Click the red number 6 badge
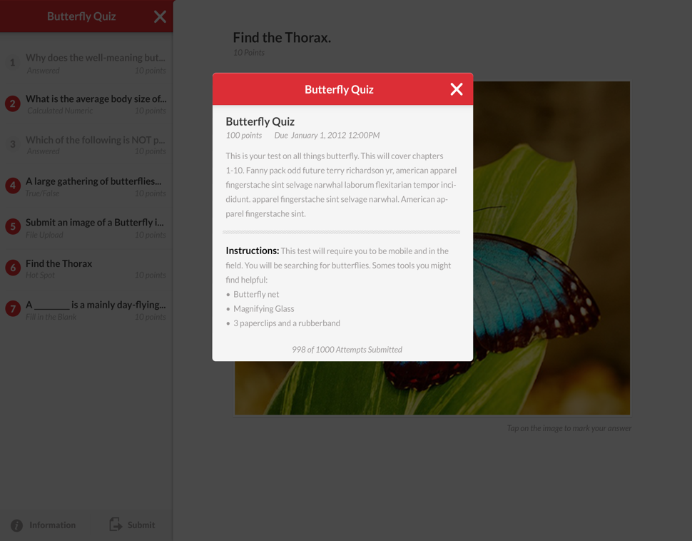The height and width of the screenshot is (541, 692). coord(12,267)
